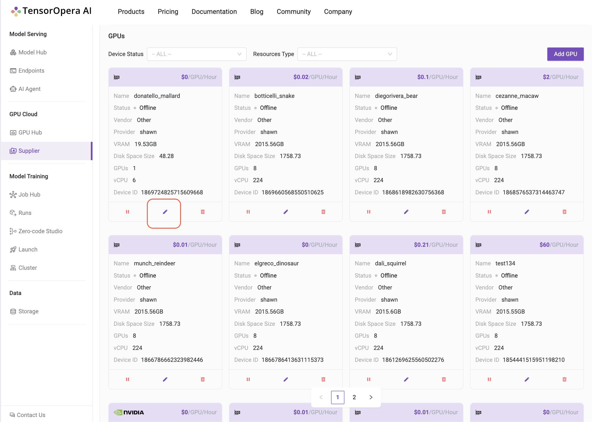Click the GPUs page heading
Screen dimensions: 592x422
coord(116,36)
